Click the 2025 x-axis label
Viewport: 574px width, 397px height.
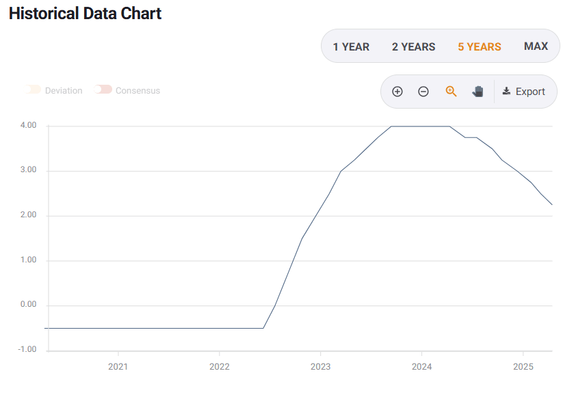(523, 367)
